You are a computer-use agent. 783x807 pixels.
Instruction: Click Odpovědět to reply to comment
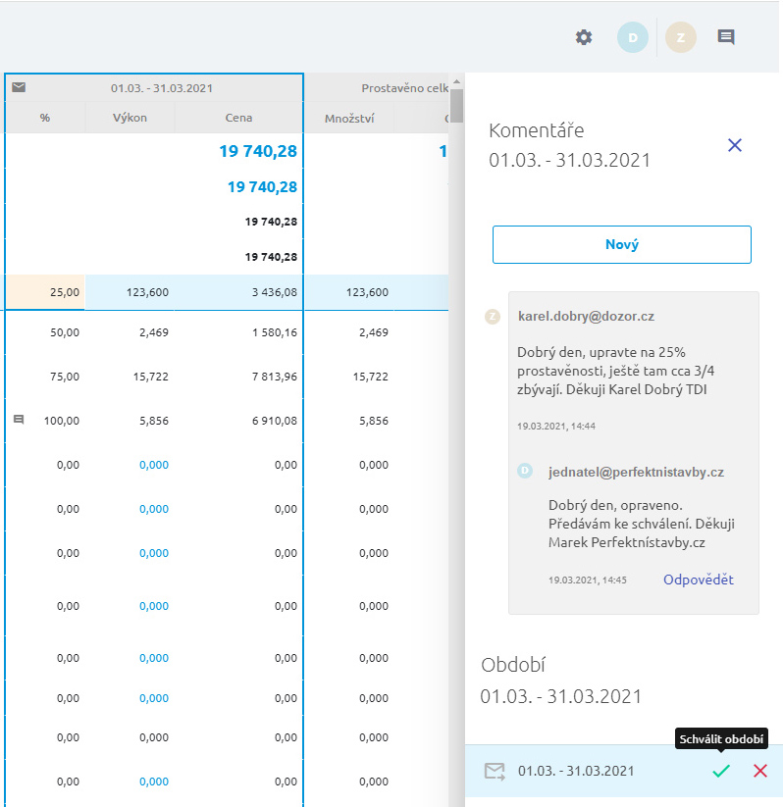698,580
